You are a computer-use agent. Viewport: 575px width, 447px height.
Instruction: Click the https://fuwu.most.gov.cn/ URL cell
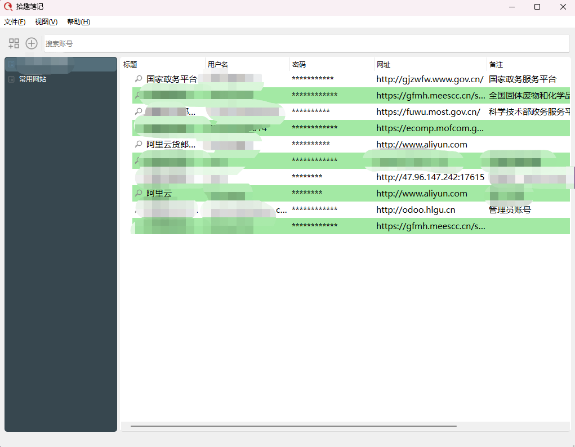pyautogui.click(x=429, y=112)
